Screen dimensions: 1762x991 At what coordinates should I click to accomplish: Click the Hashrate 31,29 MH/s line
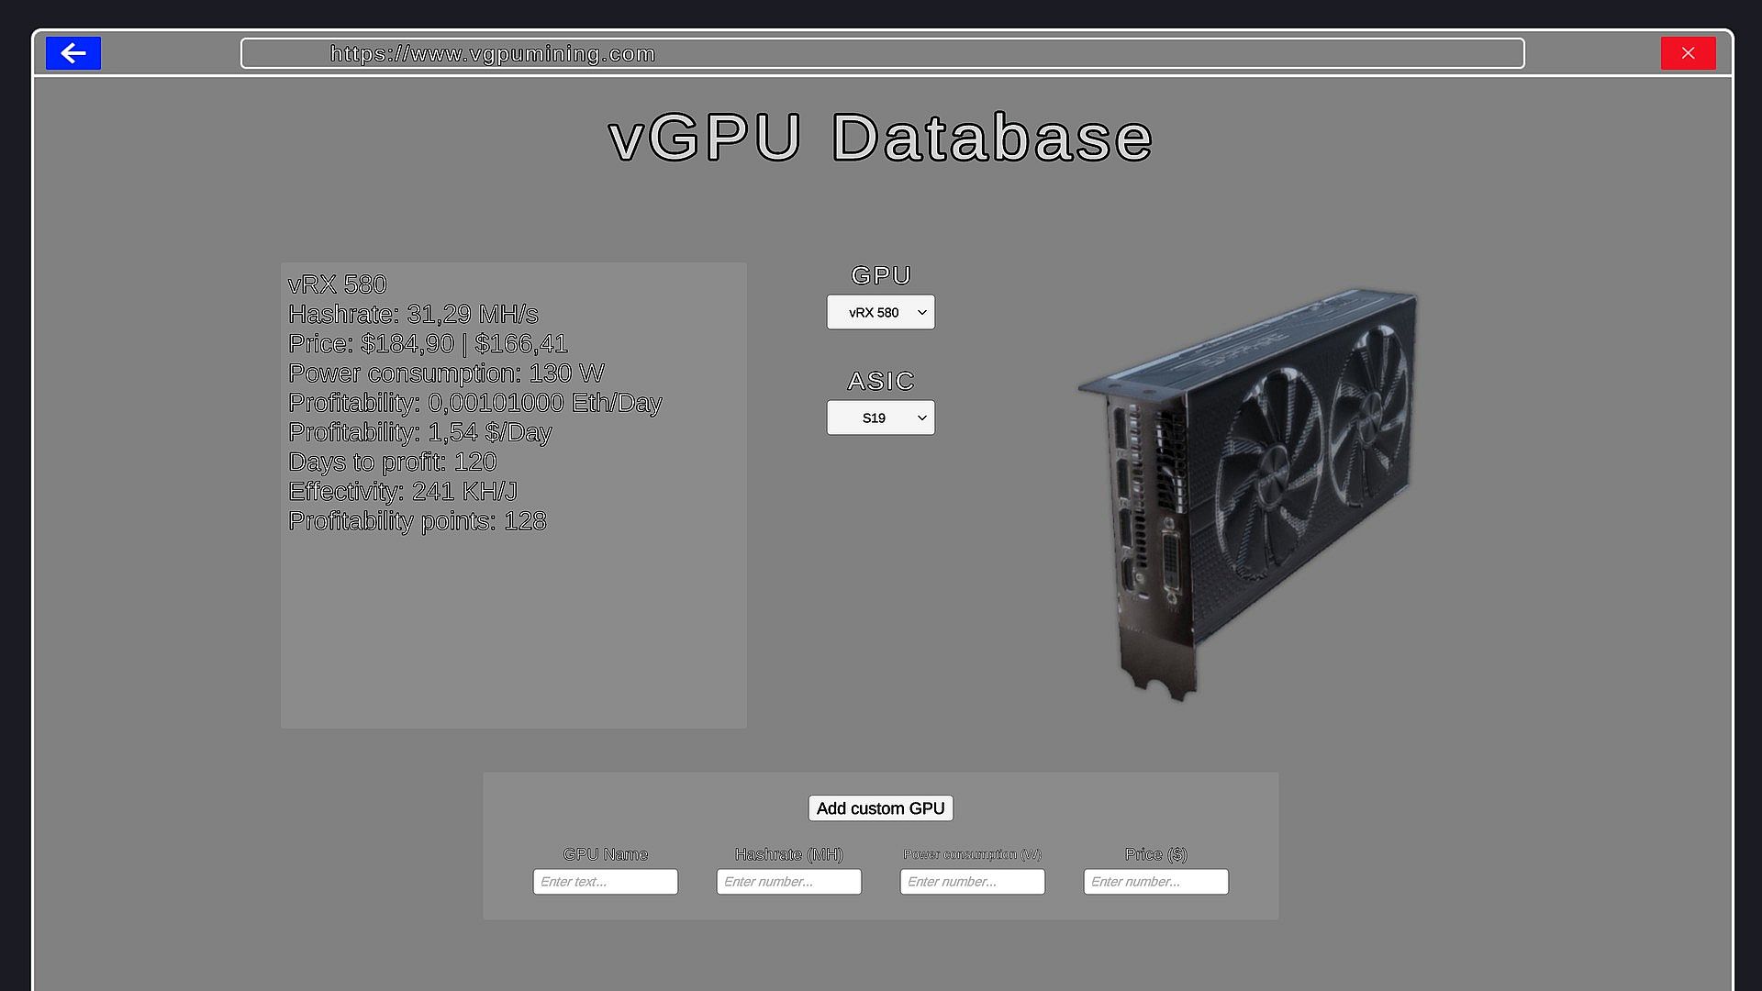(x=413, y=314)
